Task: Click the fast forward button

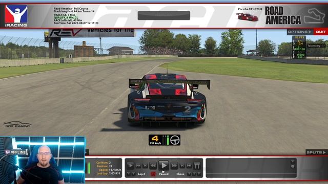Action: point(174,166)
